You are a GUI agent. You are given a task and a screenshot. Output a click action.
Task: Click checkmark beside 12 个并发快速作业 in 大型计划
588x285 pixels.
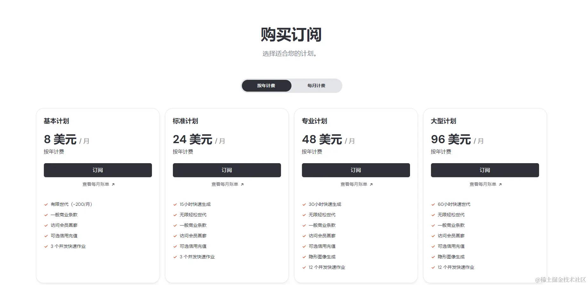[x=433, y=268]
